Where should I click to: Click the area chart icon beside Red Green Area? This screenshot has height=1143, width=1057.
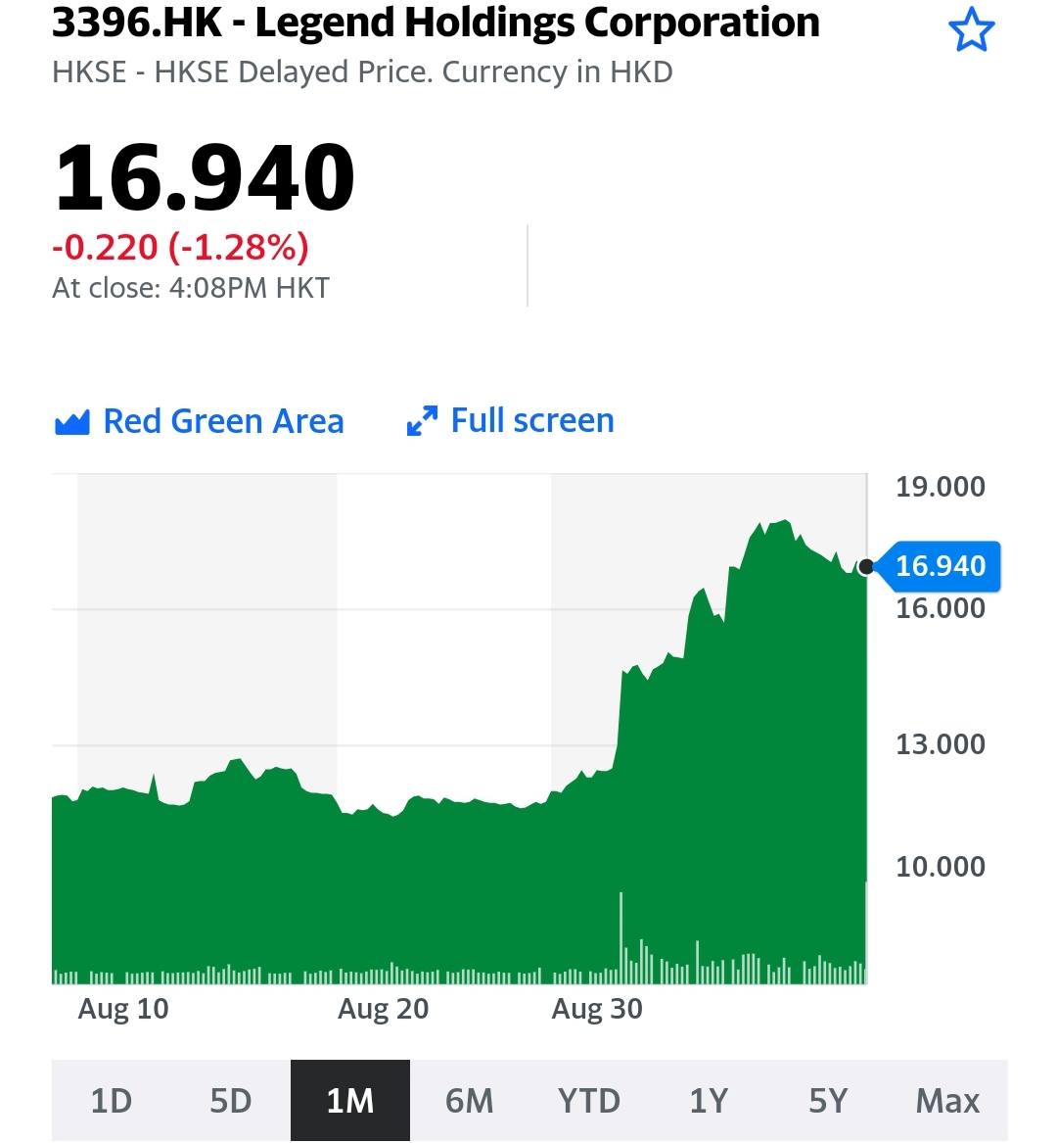point(72,422)
